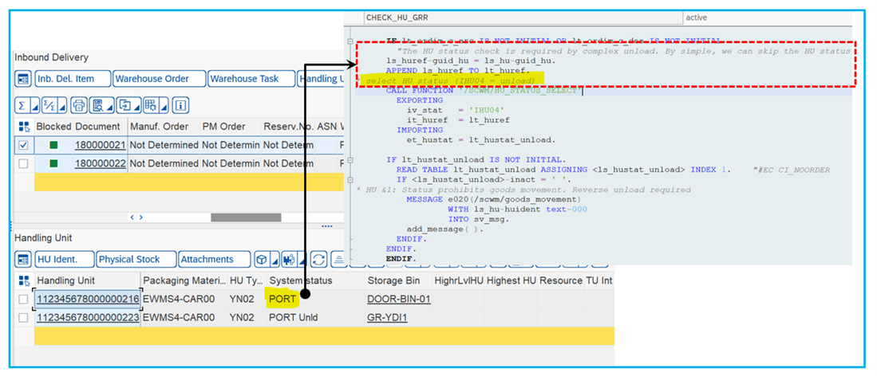The height and width of the screenshot is (376, 877).
Task: Click the Refresh icon in Handling Unit toolbar
Action: click(x=318, y=260)
